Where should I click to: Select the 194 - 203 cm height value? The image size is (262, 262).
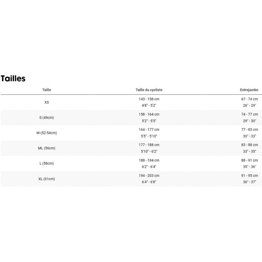coord(149,176)
